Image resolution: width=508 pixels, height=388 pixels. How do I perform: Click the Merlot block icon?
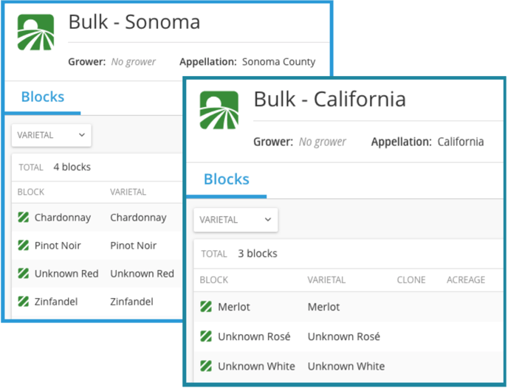(207, 307)
